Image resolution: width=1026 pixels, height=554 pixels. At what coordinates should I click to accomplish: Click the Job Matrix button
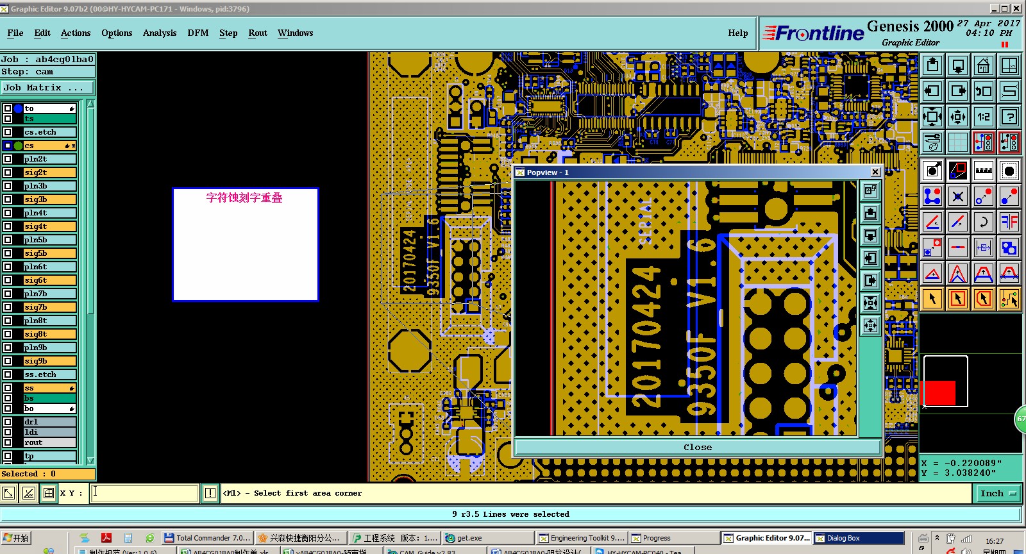tap(47, 88)
